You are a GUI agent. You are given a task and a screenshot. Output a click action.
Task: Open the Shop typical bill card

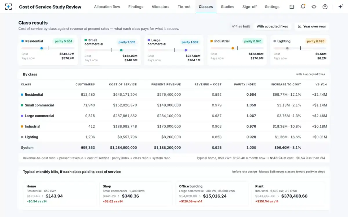point(136,194)
